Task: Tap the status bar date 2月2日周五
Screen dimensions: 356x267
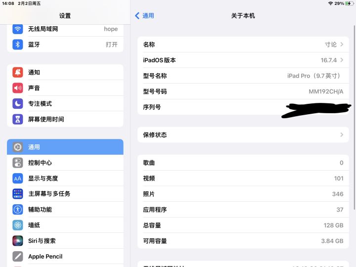Action: [x=29, y=3]
